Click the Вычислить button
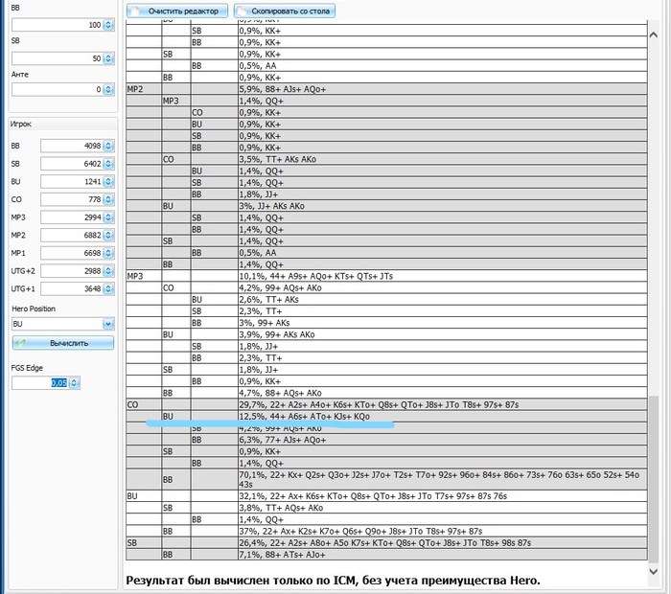The image size is (671, 594). click(x=63, y=343)
